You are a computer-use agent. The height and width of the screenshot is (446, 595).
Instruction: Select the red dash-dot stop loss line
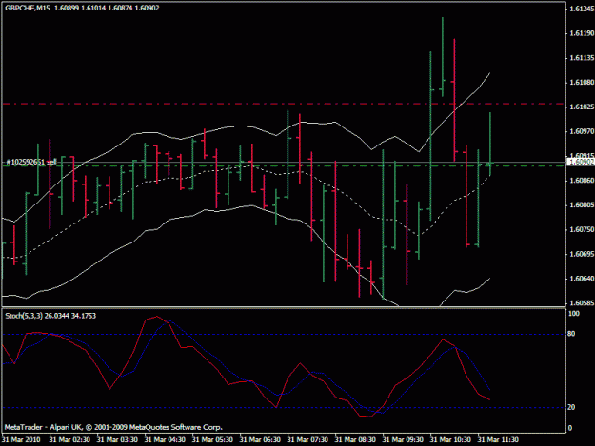(284, 104)
